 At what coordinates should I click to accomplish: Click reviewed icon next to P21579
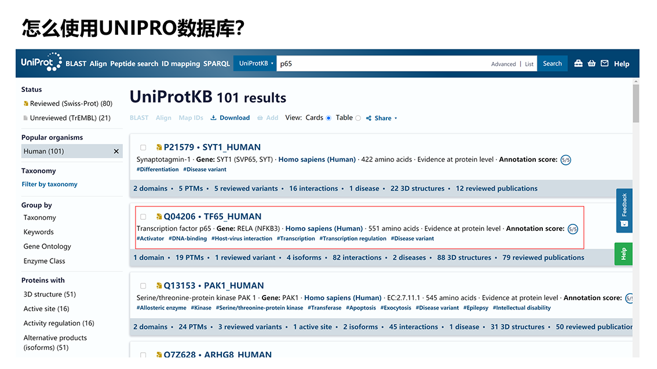(159, 147)
